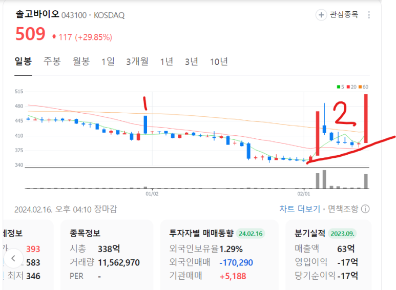Image resolution: width=396 pixels, height=290 pixels.
Task: Click the 매출액 value 63억
Action: coord(346,249)
